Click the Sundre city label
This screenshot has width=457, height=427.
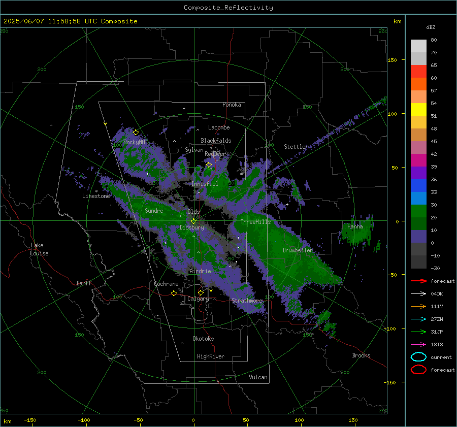(154, 210)
